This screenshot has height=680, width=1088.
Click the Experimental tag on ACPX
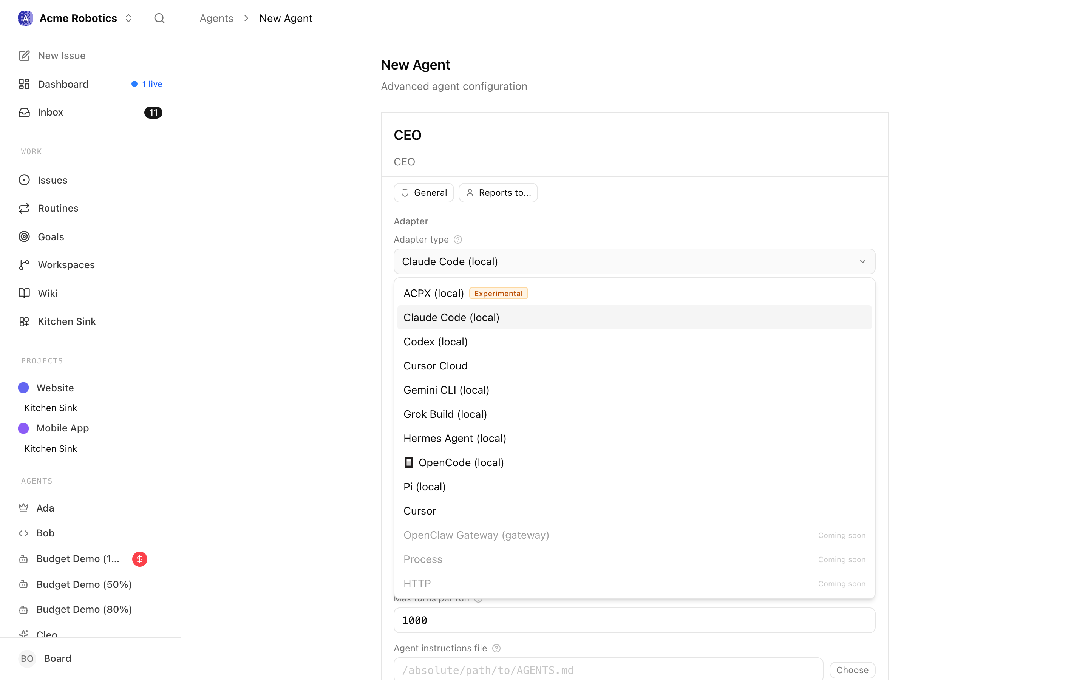tap(498, 293)
